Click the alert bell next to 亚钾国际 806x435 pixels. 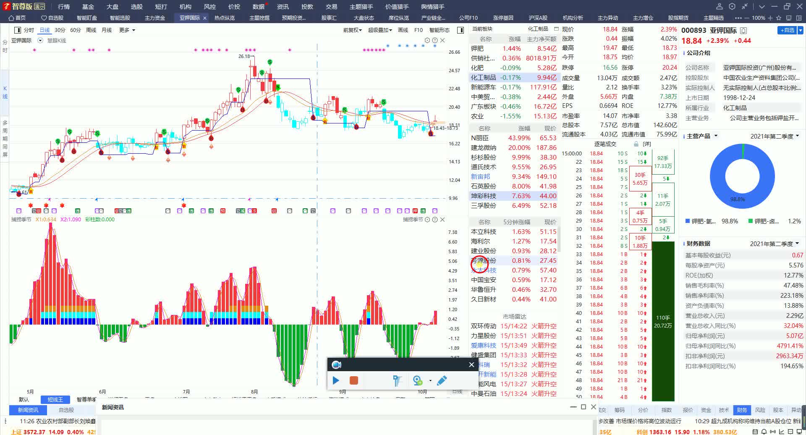[x=743, y=31]
